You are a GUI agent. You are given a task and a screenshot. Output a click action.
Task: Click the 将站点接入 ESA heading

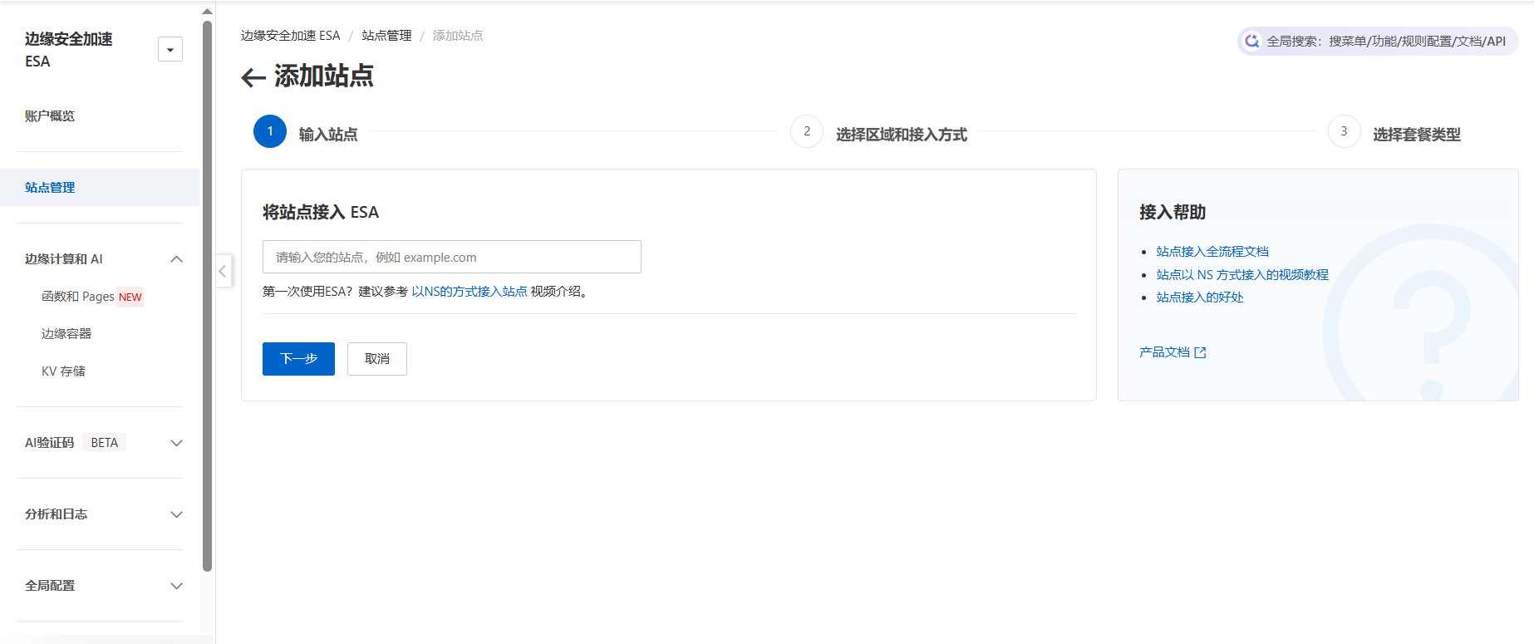tap(321, 212)
